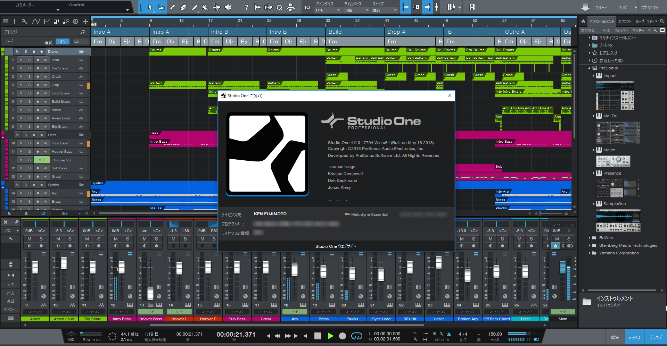Open the ブラウズ browser view tab
This screenshot has width=667, height=346.
[656, 337]
